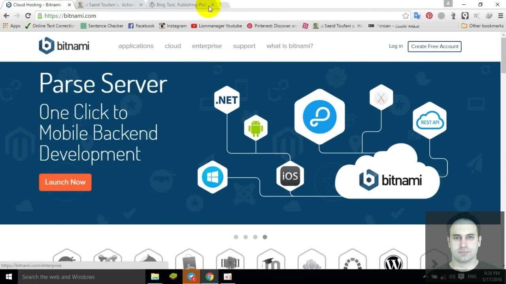Open the enterprise menu item

207,46
